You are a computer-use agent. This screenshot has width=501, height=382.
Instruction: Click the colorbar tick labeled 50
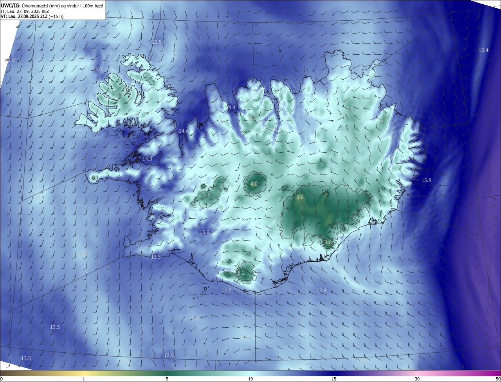tap(498, 379)
